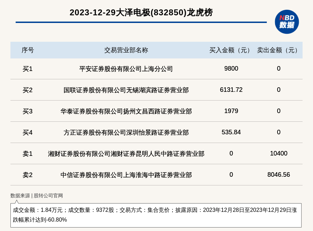Click the sell amount 0 in 买1 row
The width and height of the screenshot is (313, 231).
[x=279, y=69]
